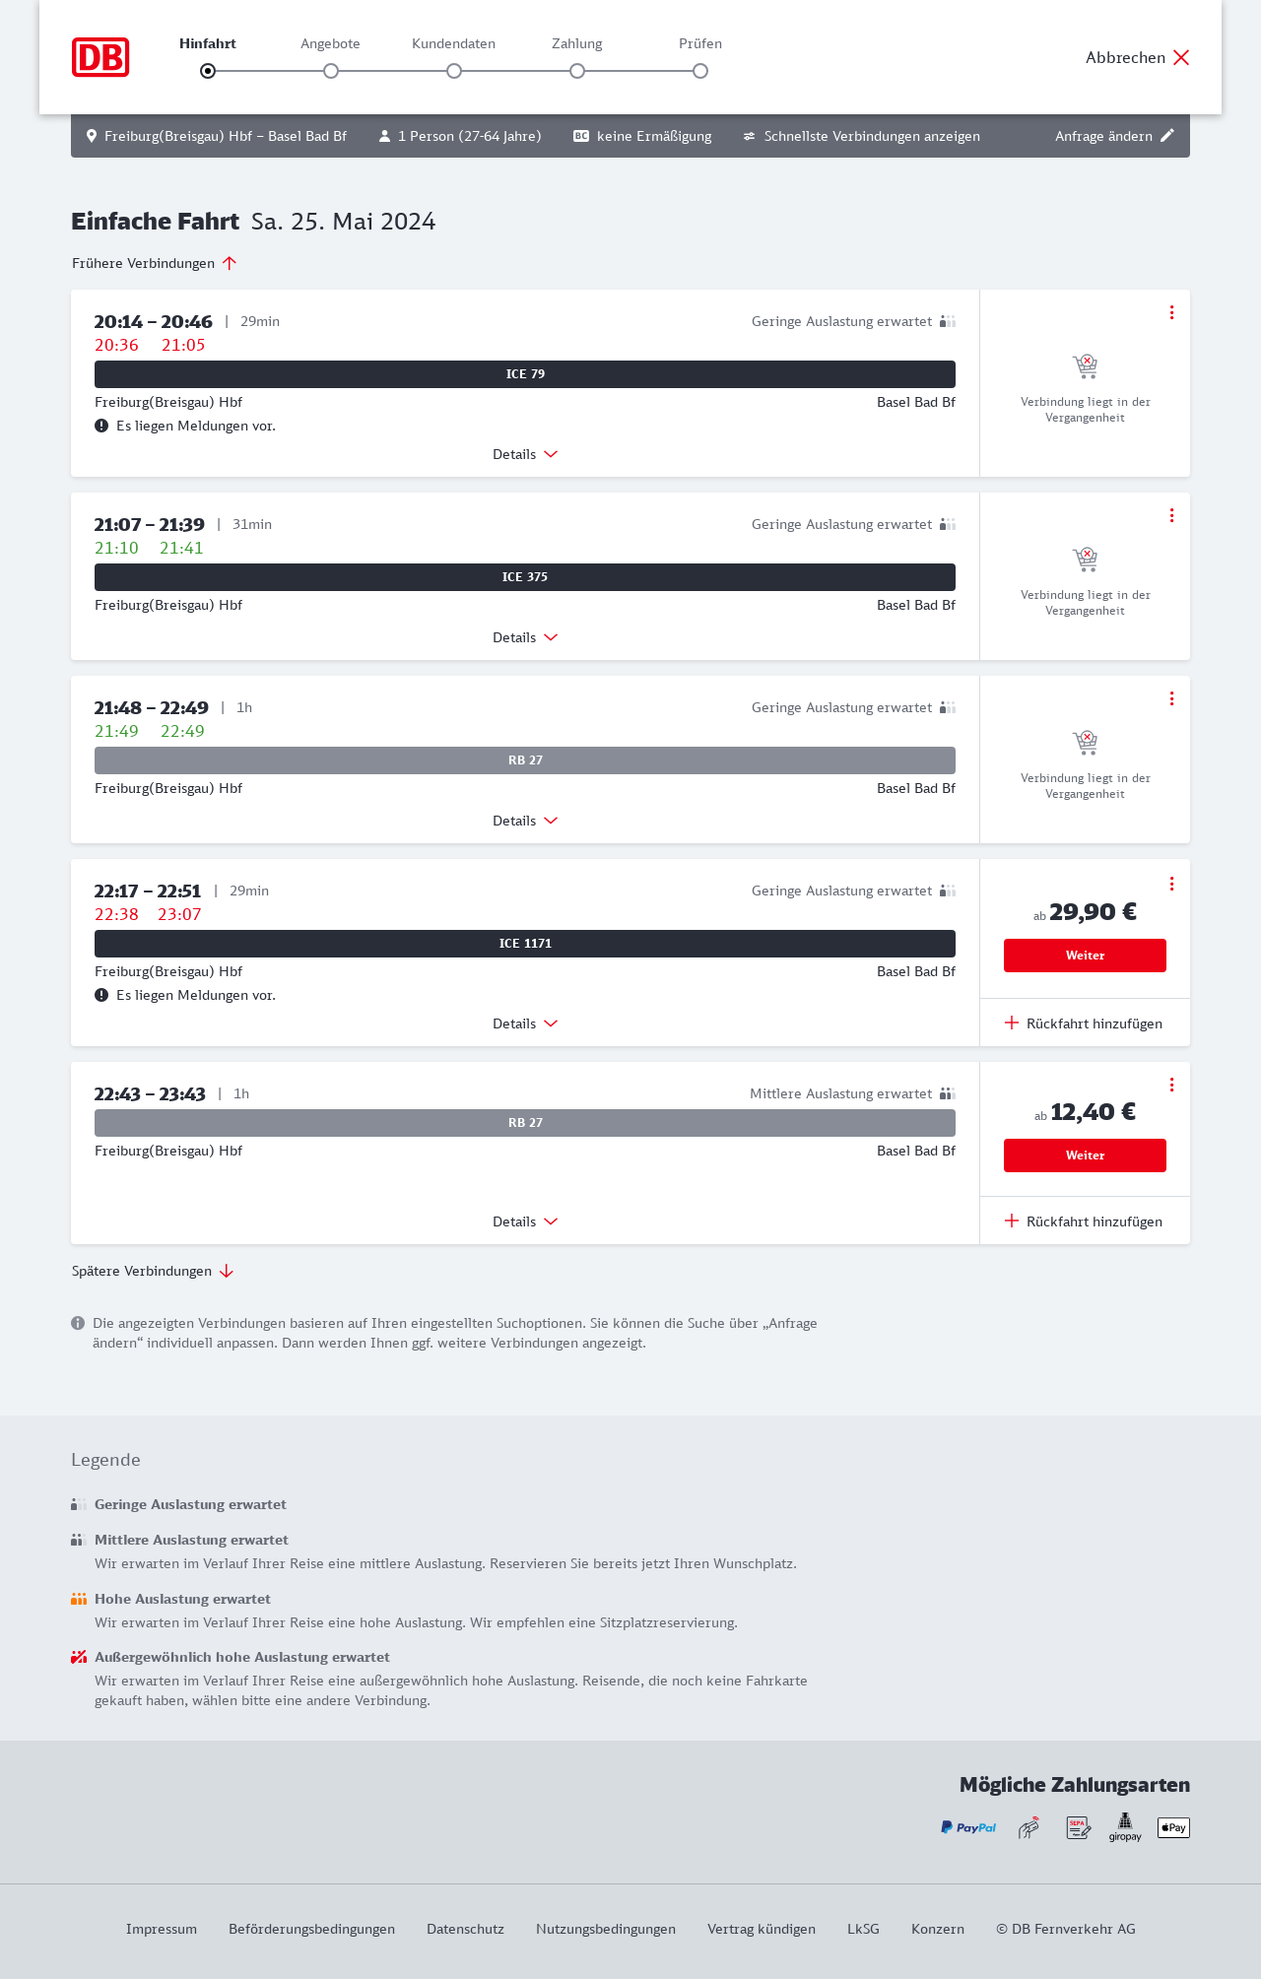Expand Details for ICE 79 connection
1261x1979 pixels.
[525, 454]
